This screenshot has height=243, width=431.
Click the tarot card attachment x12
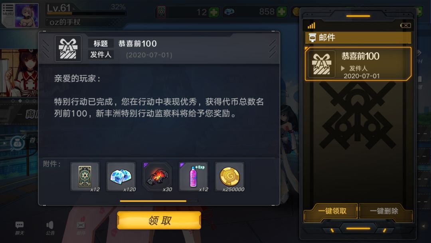(85, 176)
